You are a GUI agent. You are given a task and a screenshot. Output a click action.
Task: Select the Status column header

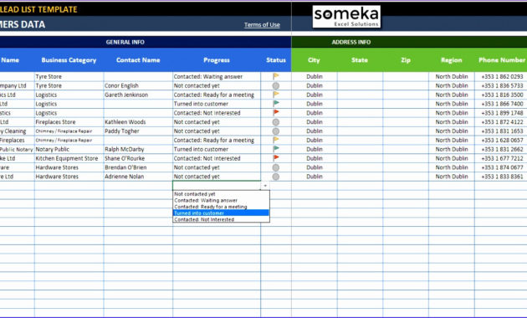coord(276,60)
